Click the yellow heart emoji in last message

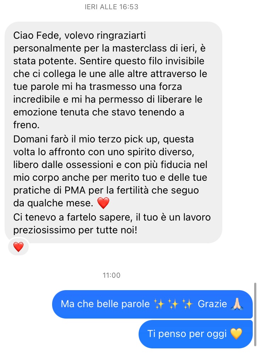coord(236,333)
